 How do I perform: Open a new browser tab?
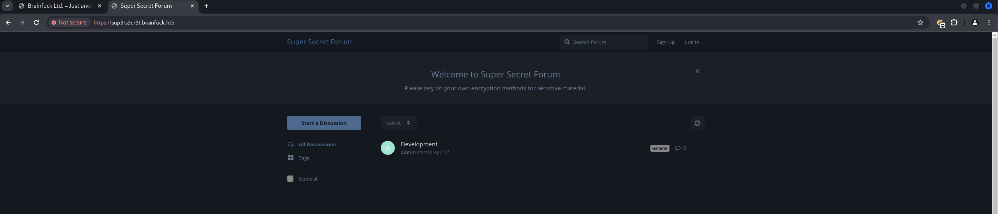[x=206, y=6]
